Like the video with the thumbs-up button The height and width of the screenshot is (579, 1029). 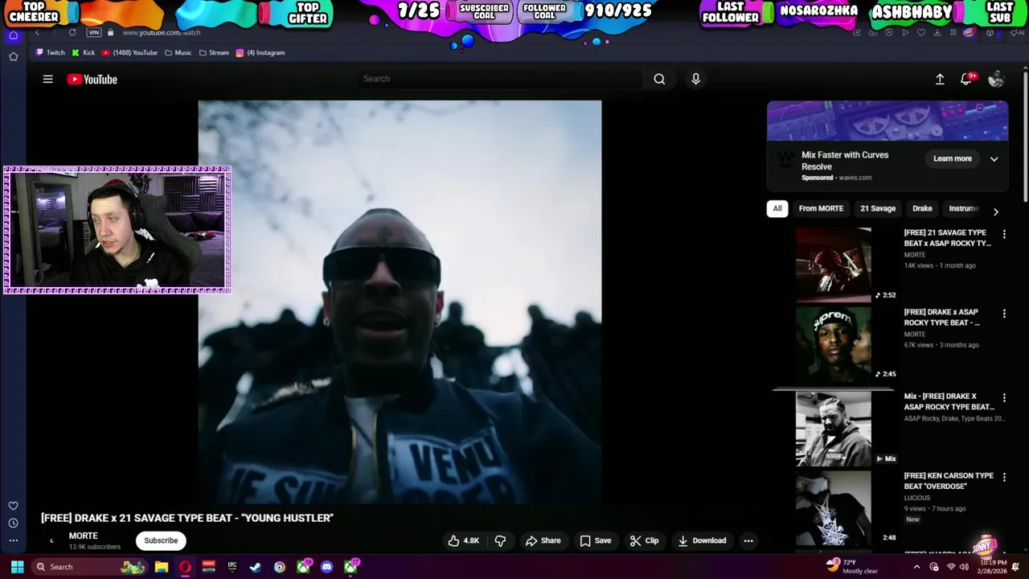(x=463, y=540)
